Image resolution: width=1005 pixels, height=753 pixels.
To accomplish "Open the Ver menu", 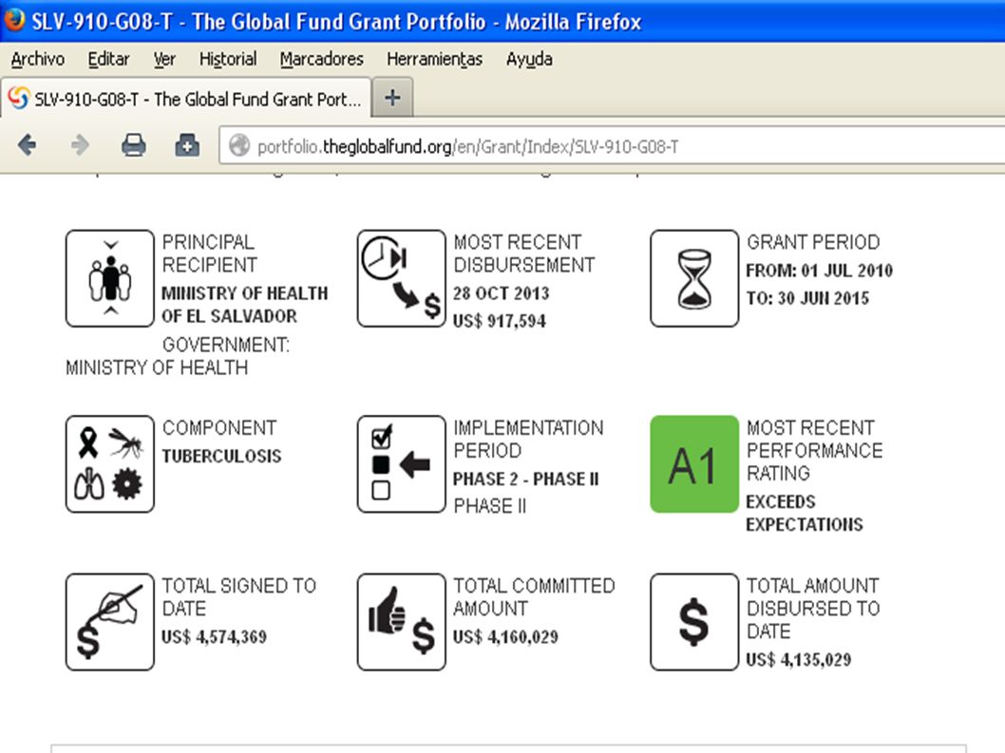I will coord(164,59).
